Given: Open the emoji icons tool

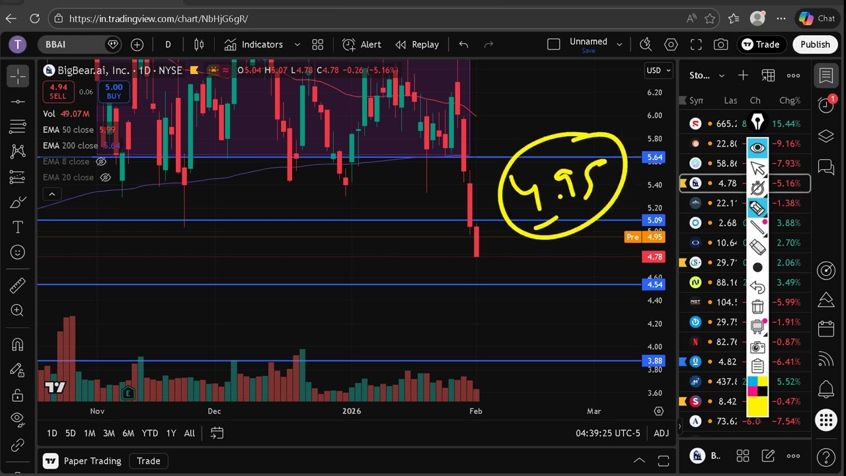Looking at the screenshot, I should click(18, 252).
